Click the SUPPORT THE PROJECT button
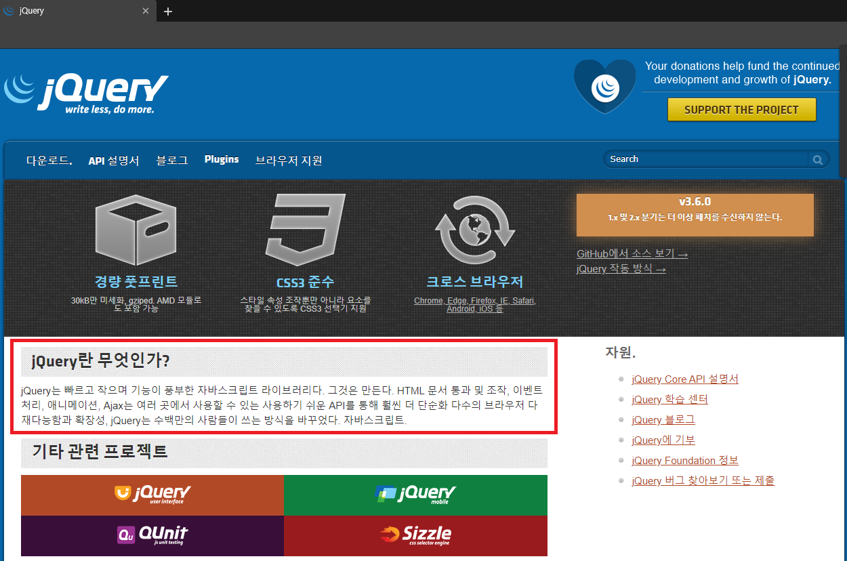 tap(741, 109)
